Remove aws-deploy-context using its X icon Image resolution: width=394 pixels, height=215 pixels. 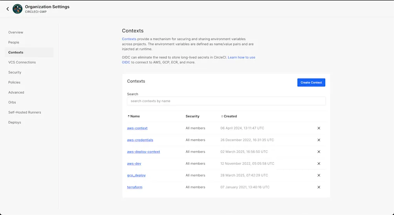pyautogui.click(x=319, y=152)
